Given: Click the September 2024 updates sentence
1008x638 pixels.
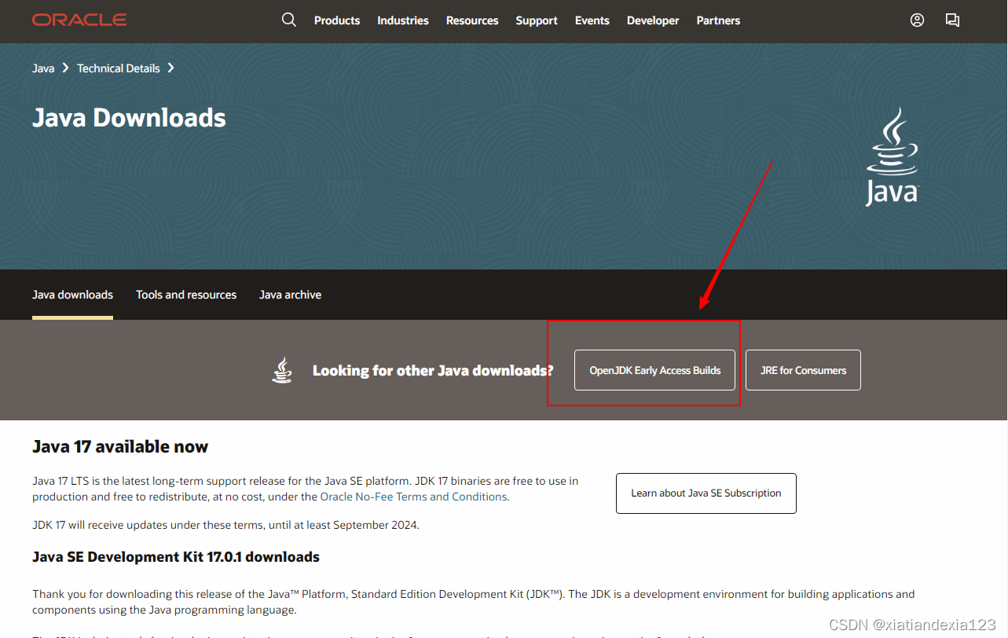Looking at the screenshot, I should (226, 525).
